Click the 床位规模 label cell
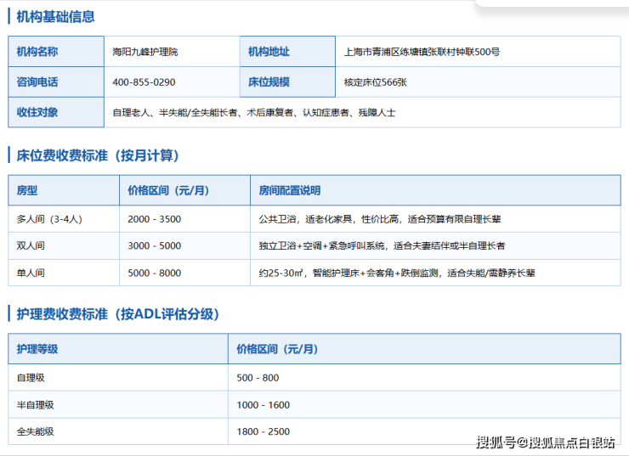 pyautogui.click(x=287, y=82)
